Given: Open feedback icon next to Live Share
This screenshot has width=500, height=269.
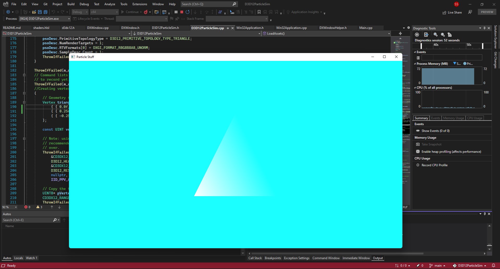Looking at the screenshot, I should tap(470, 12).
